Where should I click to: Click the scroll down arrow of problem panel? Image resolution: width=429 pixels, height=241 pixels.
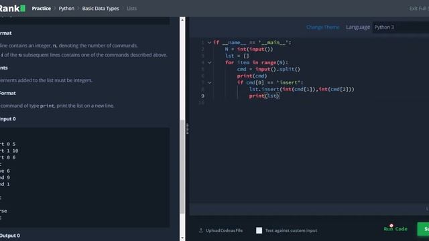pos(182,238)
